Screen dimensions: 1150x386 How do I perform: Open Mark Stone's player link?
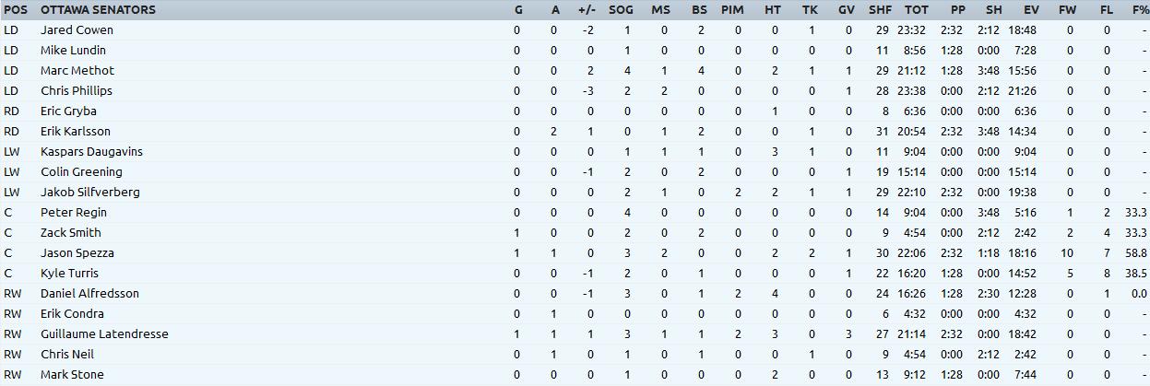pos(72,374)
